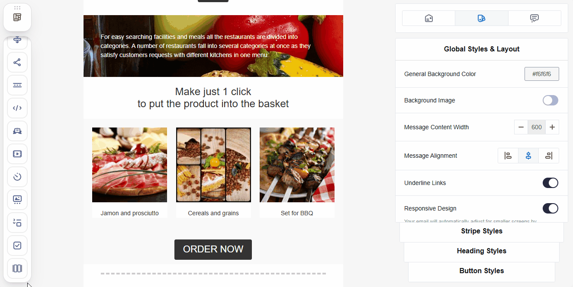
Task: Expand the Stripe Styles section
Action: [x=482, y=231]
